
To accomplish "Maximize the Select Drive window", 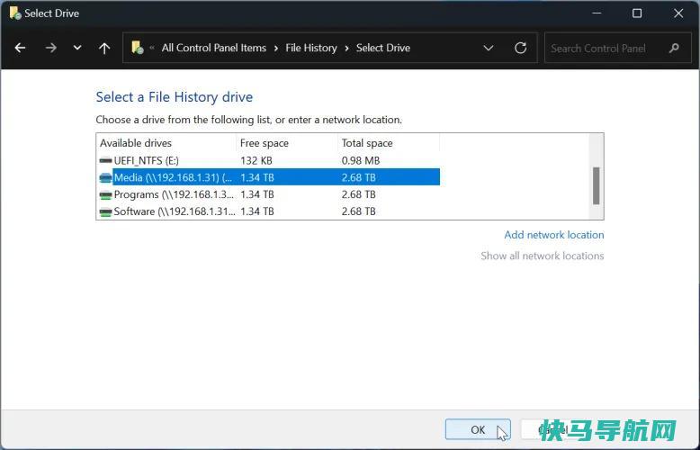I will click(x=637, y=13).
